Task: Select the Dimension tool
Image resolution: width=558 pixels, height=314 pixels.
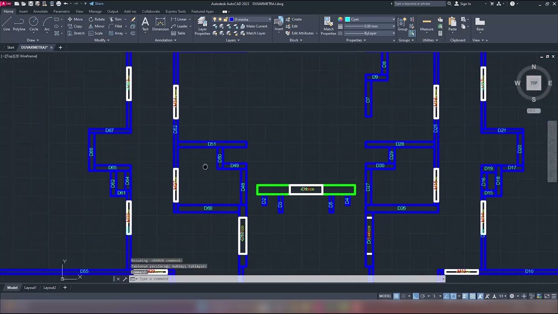Action: point(160,24)
